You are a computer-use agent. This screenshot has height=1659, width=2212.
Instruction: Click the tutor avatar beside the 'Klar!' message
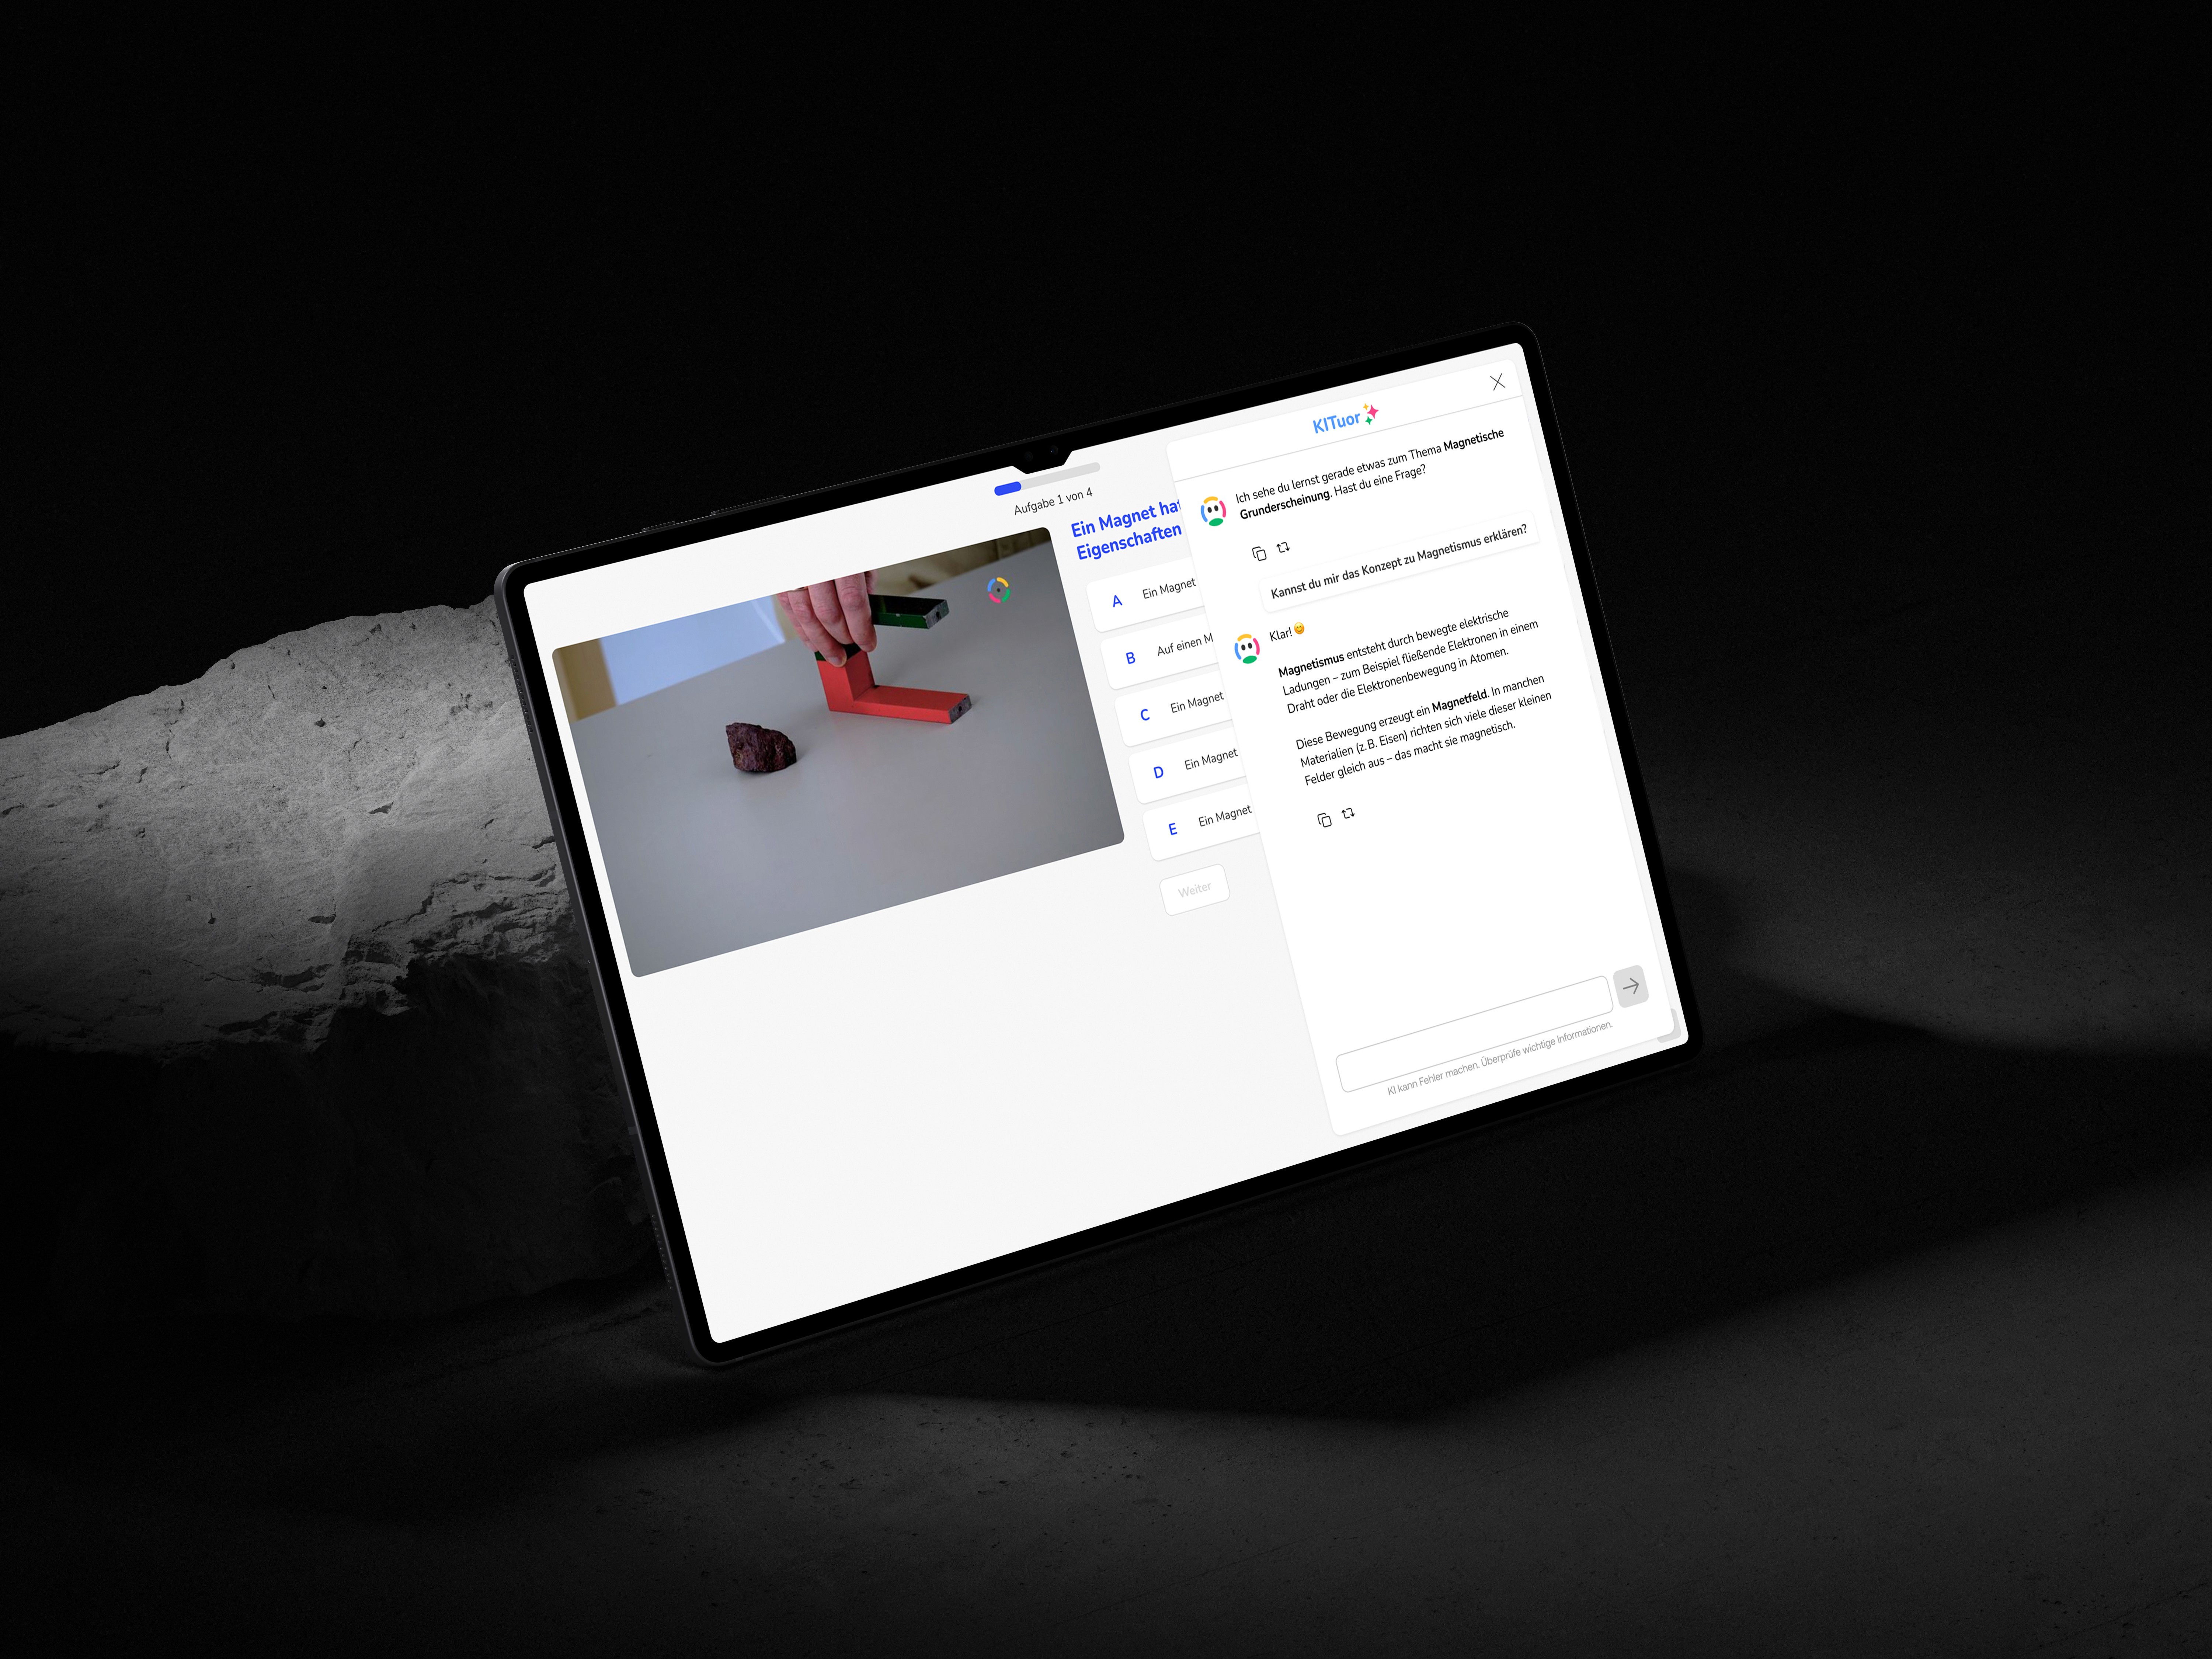pos(1246,648)
